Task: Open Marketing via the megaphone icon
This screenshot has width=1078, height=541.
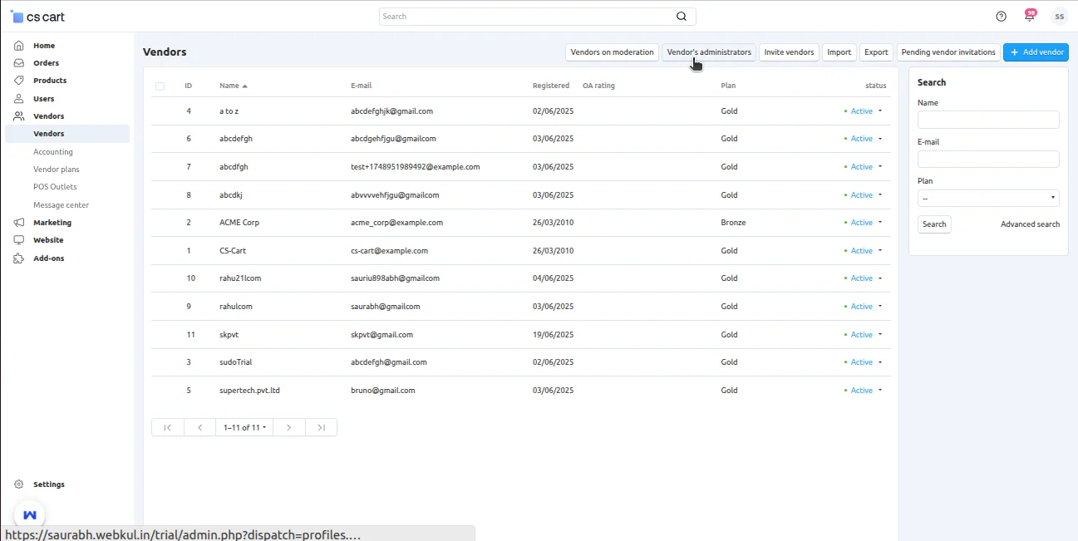Action: click(17, 222)
